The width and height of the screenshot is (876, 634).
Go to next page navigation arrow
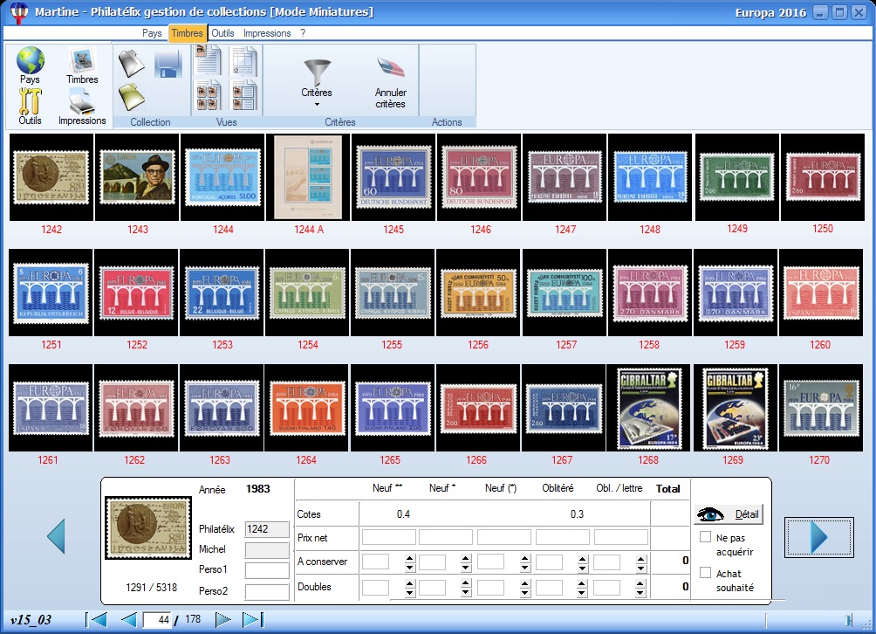pyautogui.click(x=222, y=619)
